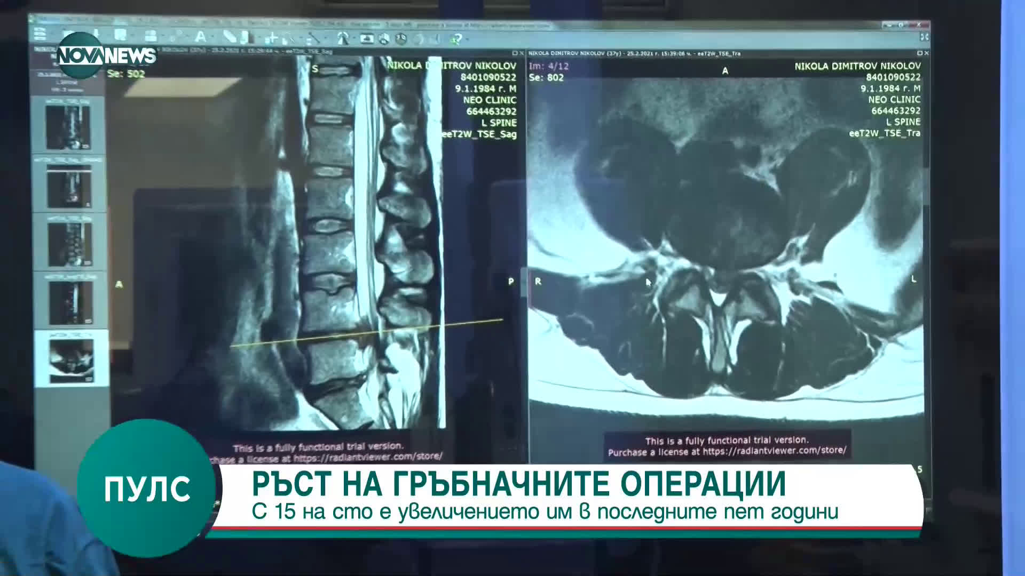Click the monitor-shaped toolbar icon
Screen dimensions: 1025x576
[367, 38]
